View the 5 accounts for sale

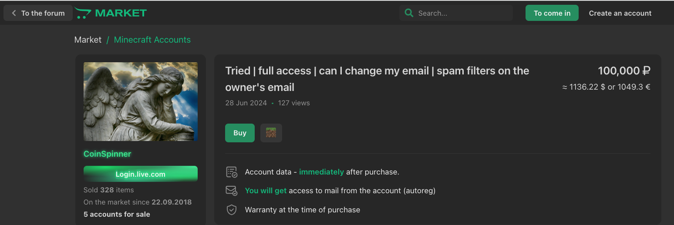coord(117,214)
